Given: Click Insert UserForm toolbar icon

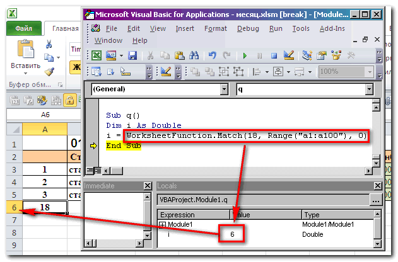Looking at the screenshot, I should click(111, 55).
